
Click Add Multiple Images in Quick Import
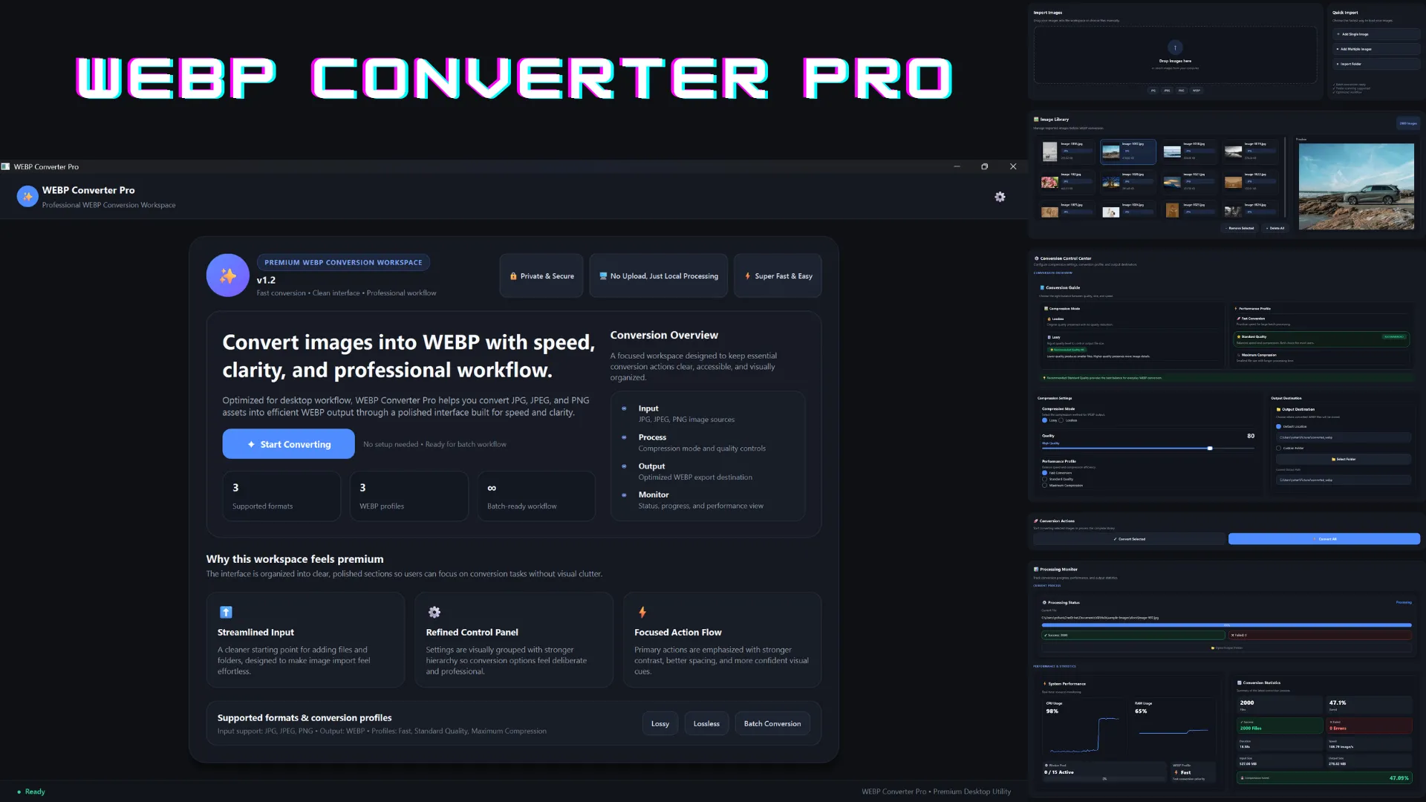pyautogui.click(x=1376, y=49)
